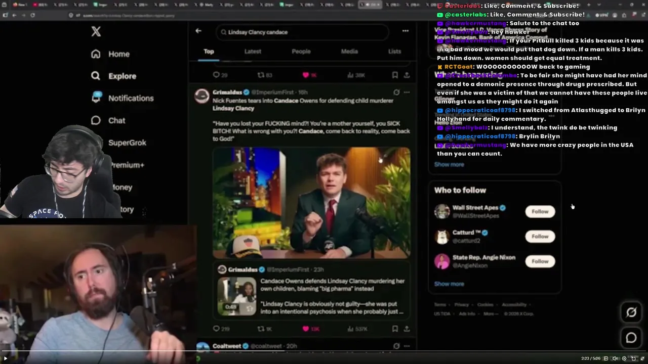Viewport: 648px width, 364px height.
Task: Follow Catturd account
Action: pos(540,236)
